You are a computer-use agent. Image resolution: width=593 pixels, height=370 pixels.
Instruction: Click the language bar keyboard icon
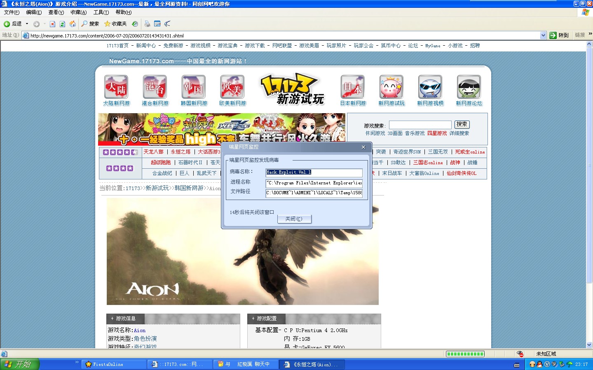(x=517, y=365)
